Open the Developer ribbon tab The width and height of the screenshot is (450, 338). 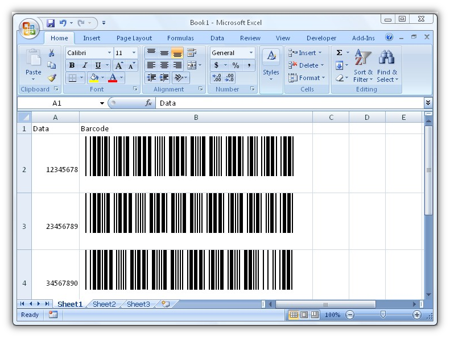click(x=321, y=38)
